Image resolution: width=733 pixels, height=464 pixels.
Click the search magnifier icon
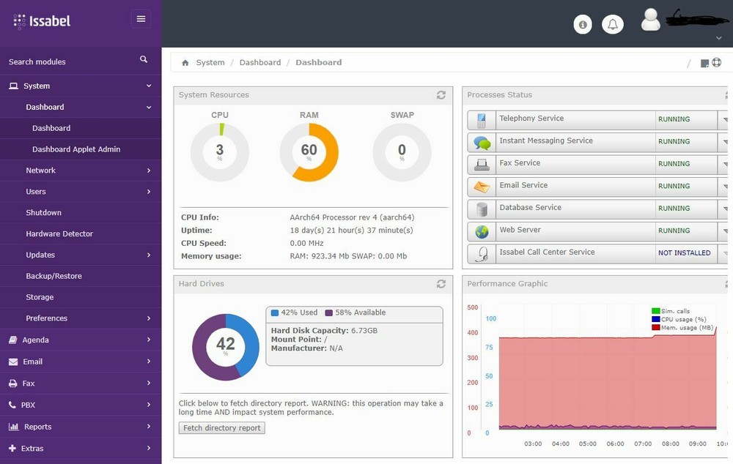coord(144,60)
